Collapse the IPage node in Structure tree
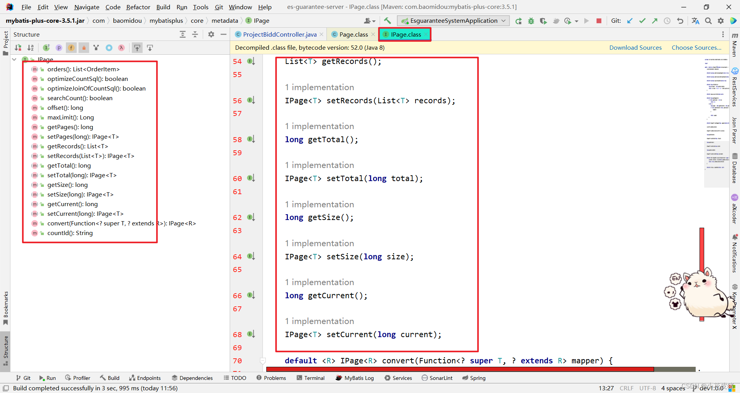Image resolution: width=740 pixels, height=393 pixels. tap(14, 59)
